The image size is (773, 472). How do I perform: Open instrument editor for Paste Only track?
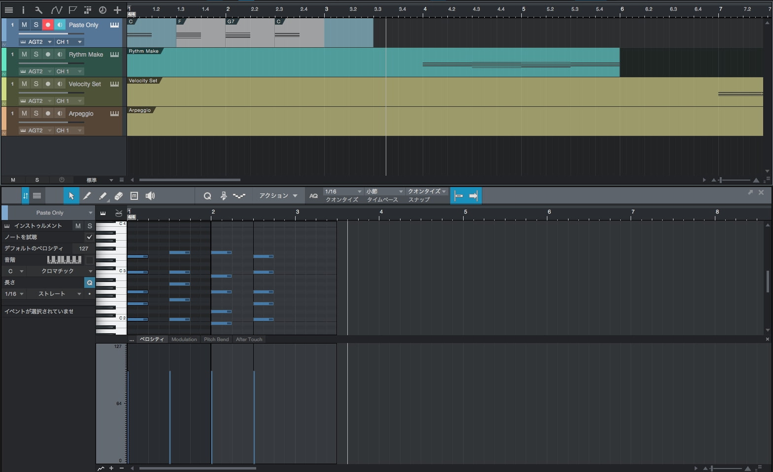[x=114, y=25]
